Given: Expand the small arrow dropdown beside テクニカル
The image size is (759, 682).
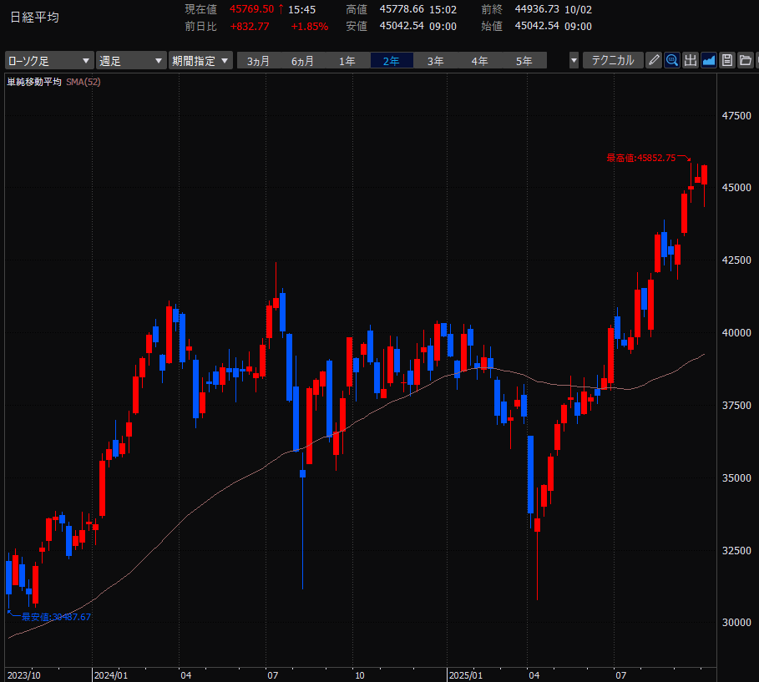Looking at the screenshot, I should pos(574,60).
